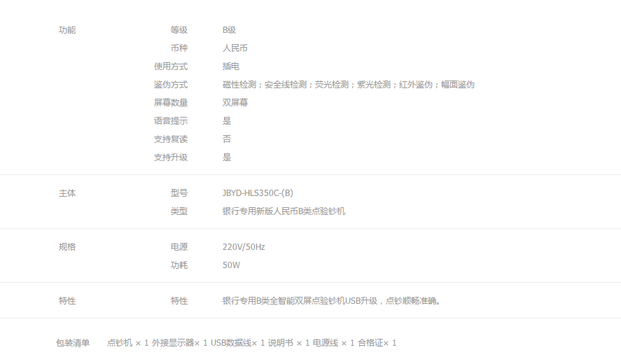Select the 功能 section heading
This screenshot has width=621, height=357.
click(x=67, y=30)
